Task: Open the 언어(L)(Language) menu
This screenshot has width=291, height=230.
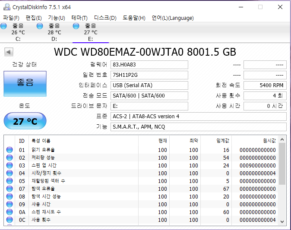Action: (173, 18)
